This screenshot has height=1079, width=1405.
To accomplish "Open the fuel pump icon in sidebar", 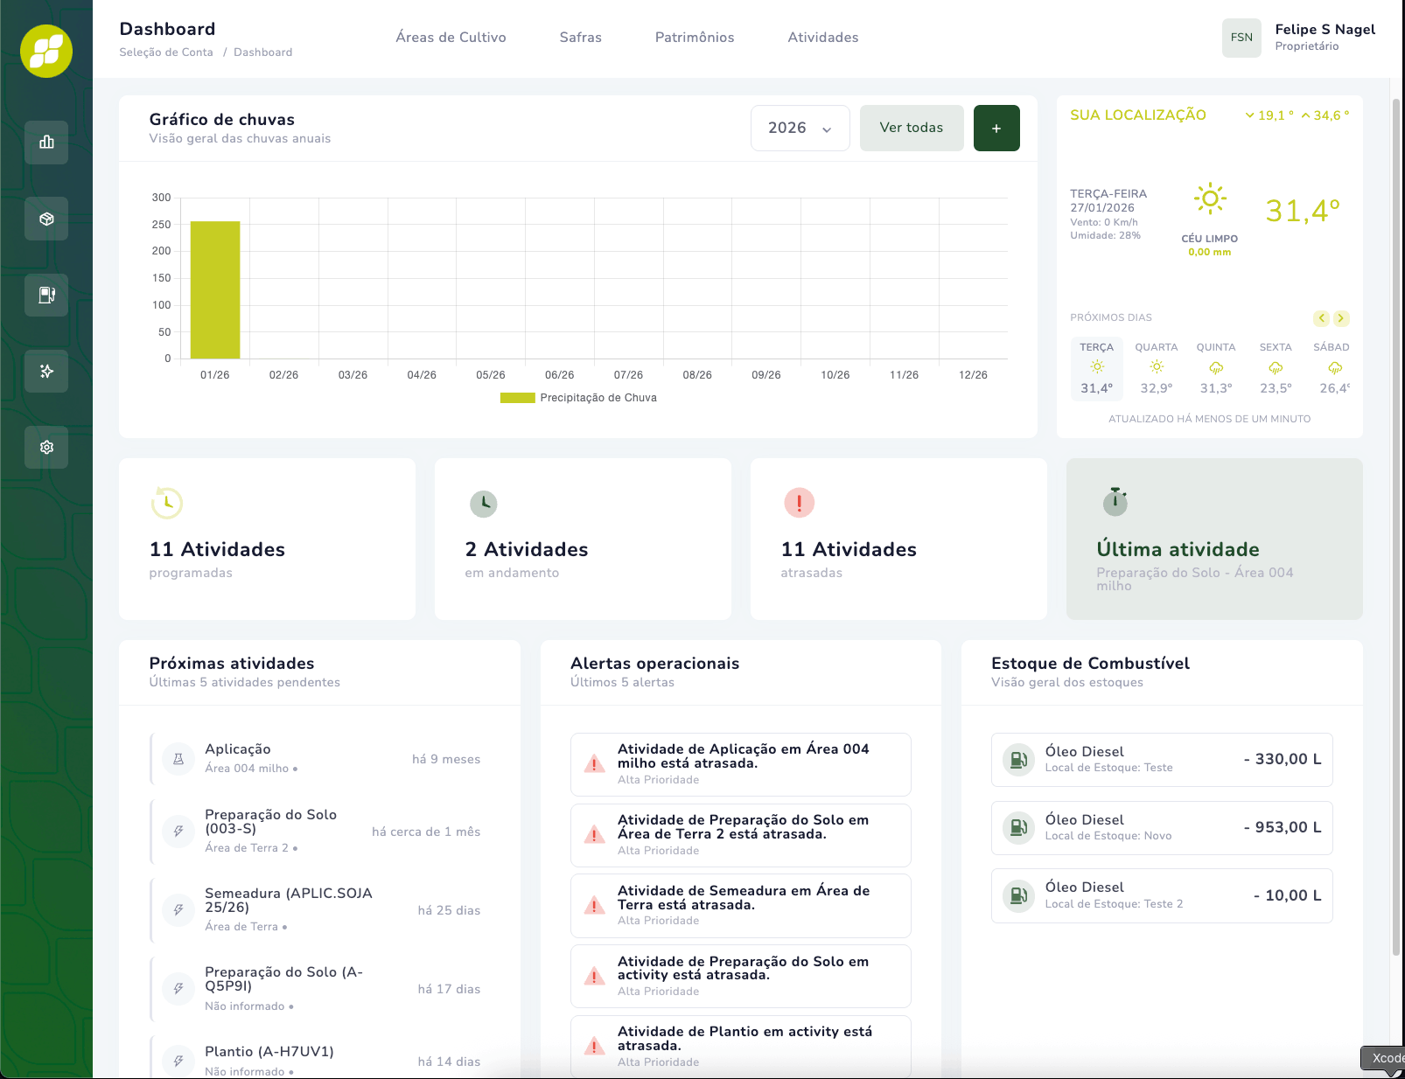I will 45,295.
